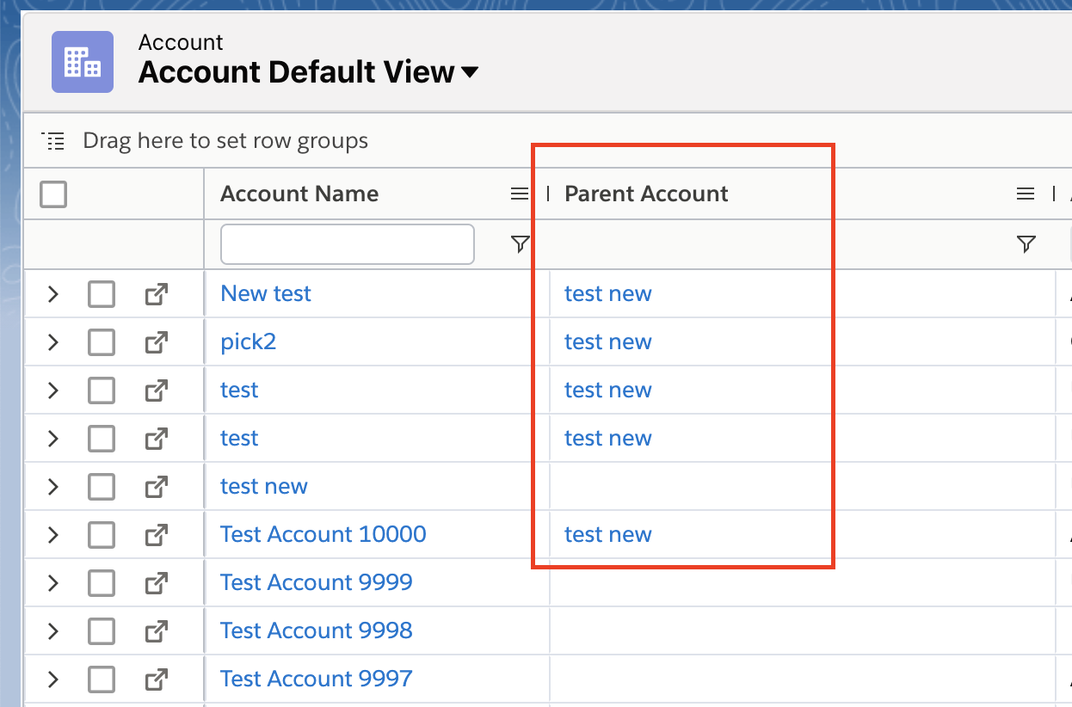Expand the pick2 row chevron
The height and width of the screenshot is (707, 1072).
[x=53, y=342]
